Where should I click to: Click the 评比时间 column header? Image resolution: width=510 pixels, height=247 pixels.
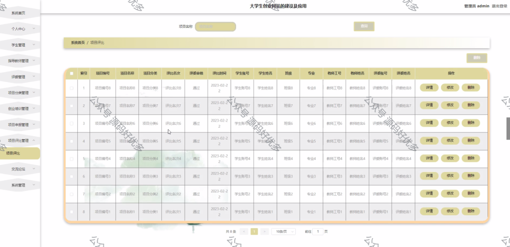tap(219, 74)
